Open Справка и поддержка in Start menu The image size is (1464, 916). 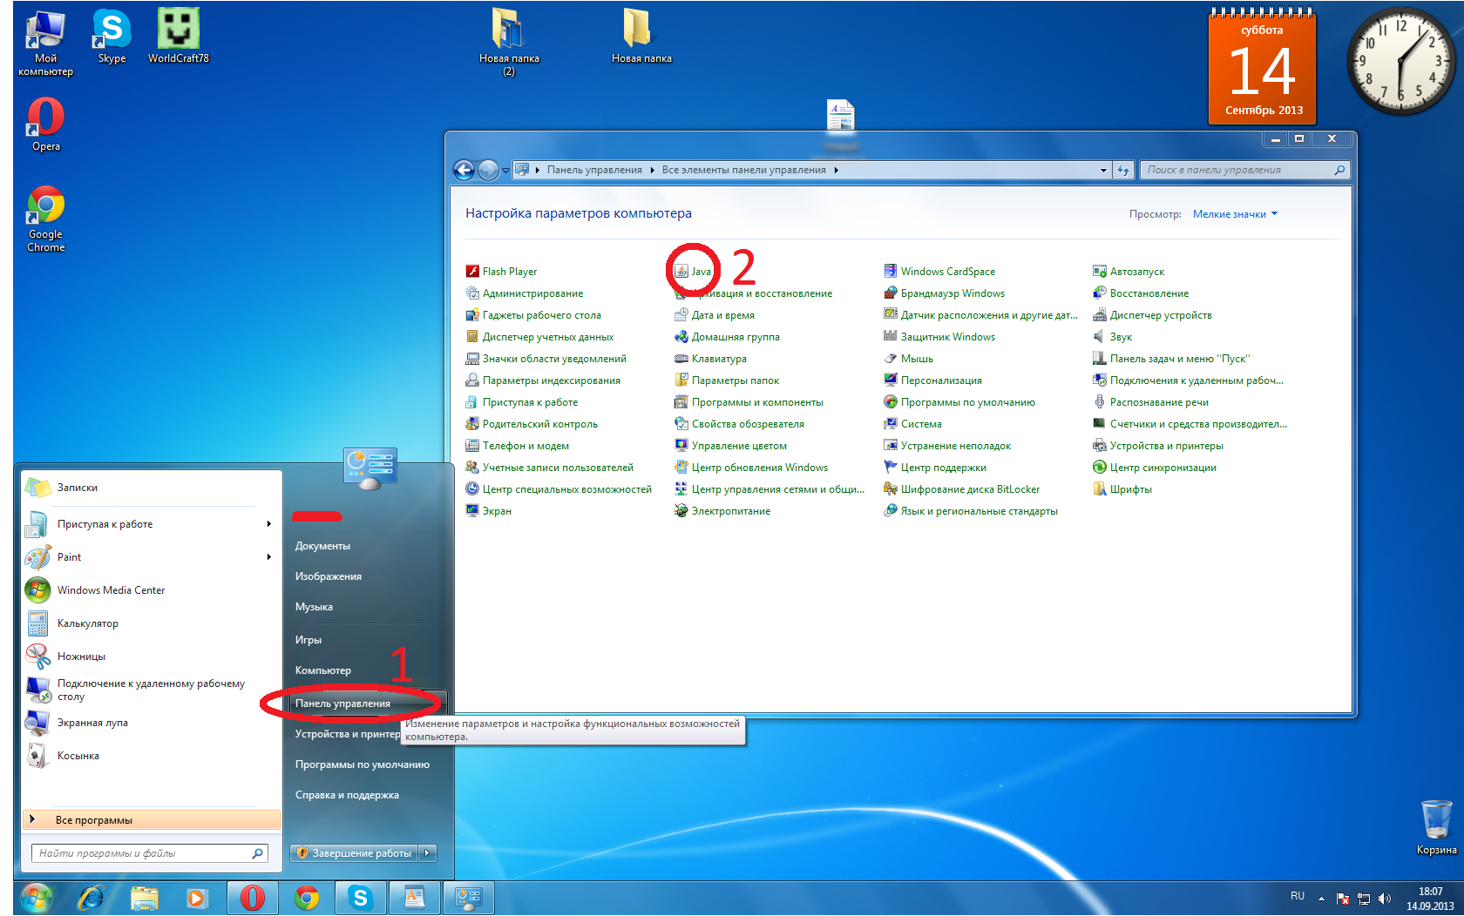(347, 795)
